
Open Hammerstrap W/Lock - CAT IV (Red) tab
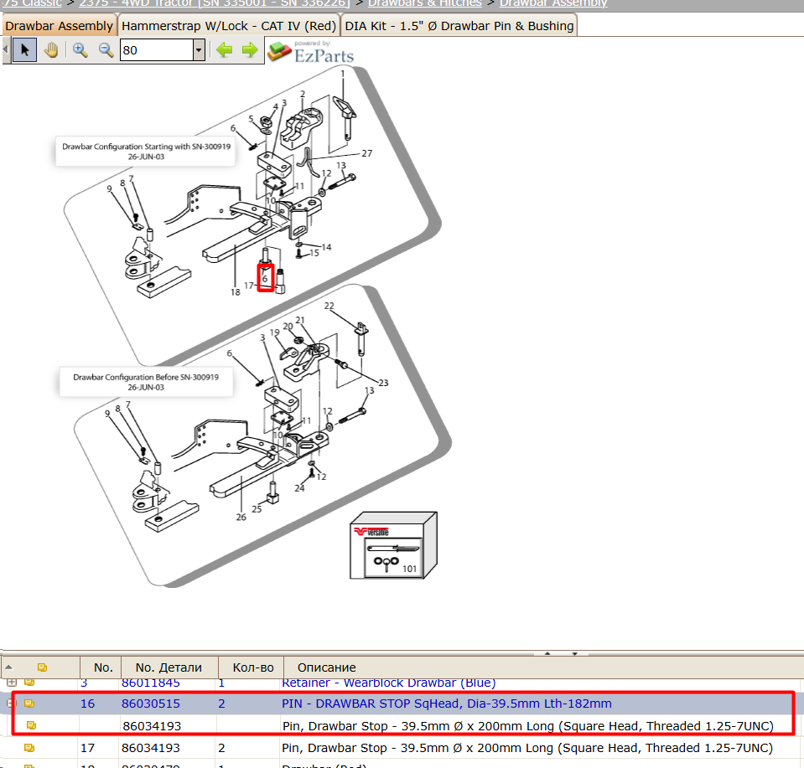coord(229,26)
